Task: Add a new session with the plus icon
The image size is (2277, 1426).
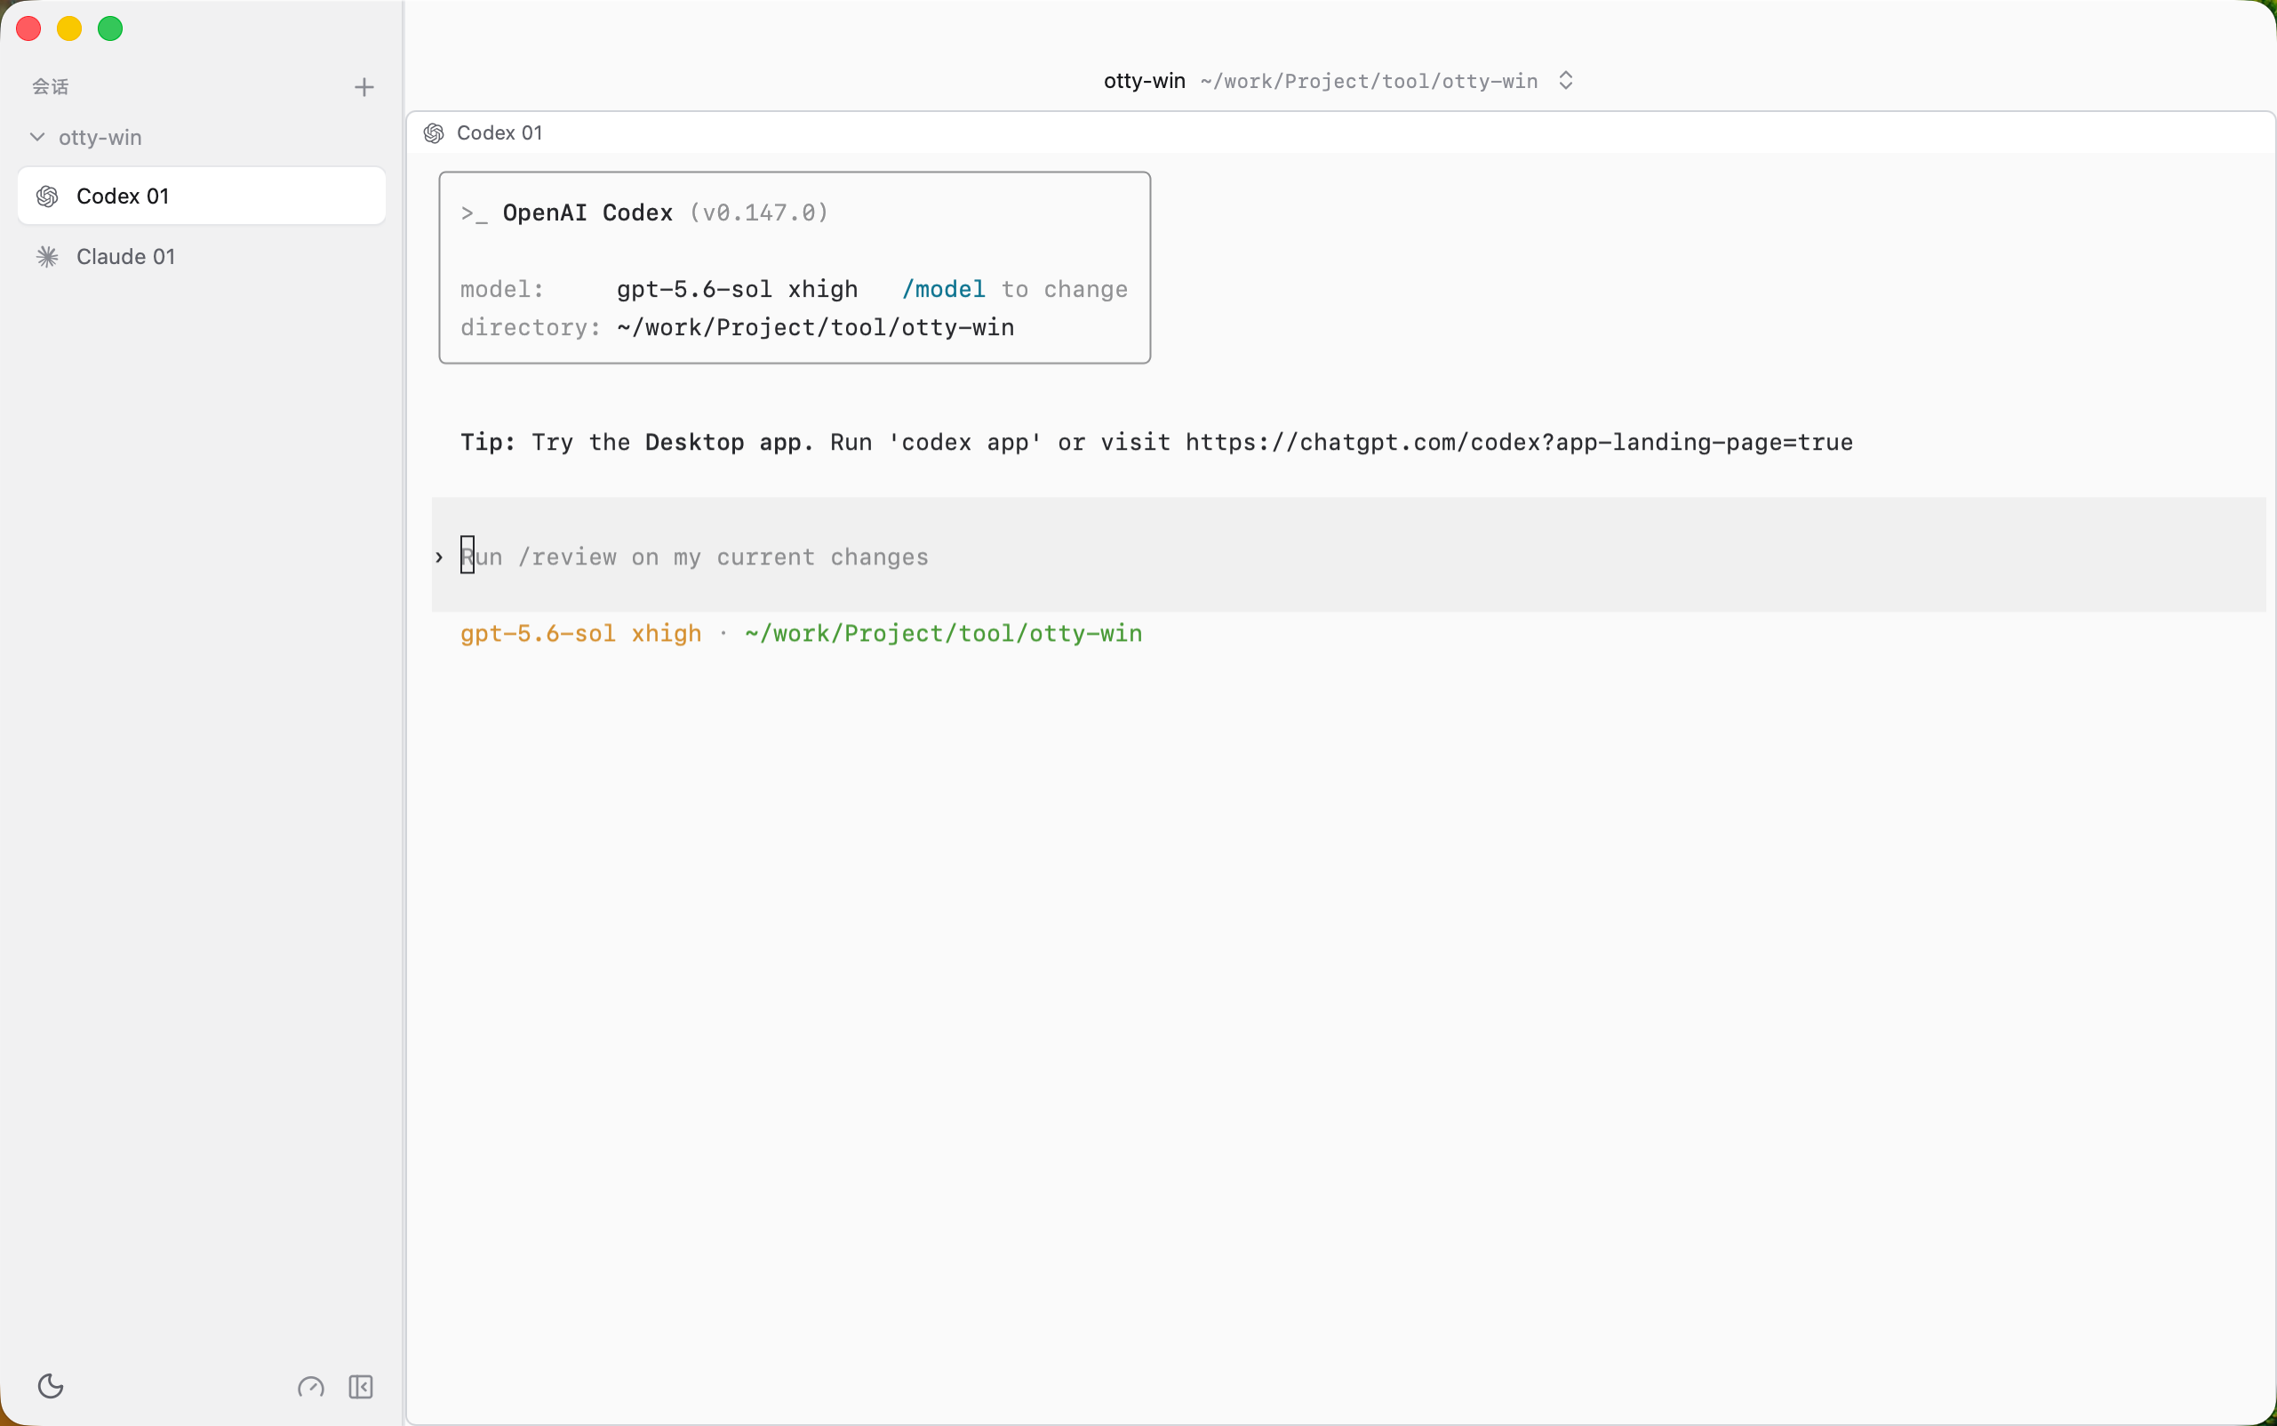Action: [364, 88]
